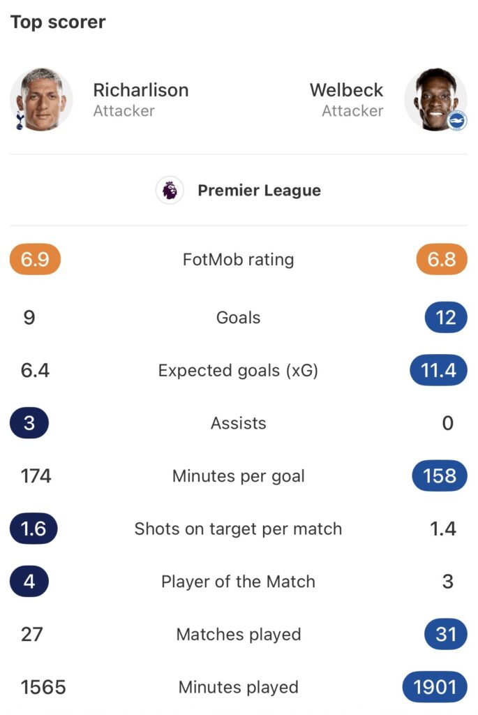This screenshot has width=478, height=715.
Task: Click Welbeck's 31 matches played badge
Action: (445, 635)
